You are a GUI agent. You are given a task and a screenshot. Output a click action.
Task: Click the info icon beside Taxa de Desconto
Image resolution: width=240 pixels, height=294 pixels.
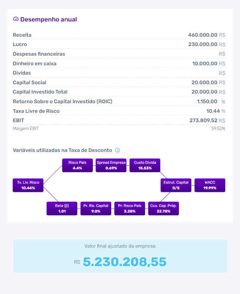[x=117, y=150]
